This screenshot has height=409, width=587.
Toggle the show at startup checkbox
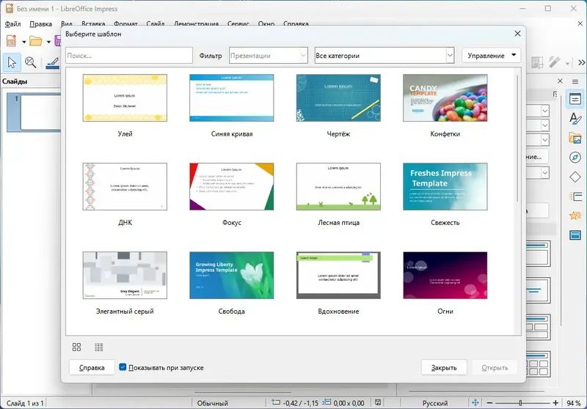click(123, 367)
